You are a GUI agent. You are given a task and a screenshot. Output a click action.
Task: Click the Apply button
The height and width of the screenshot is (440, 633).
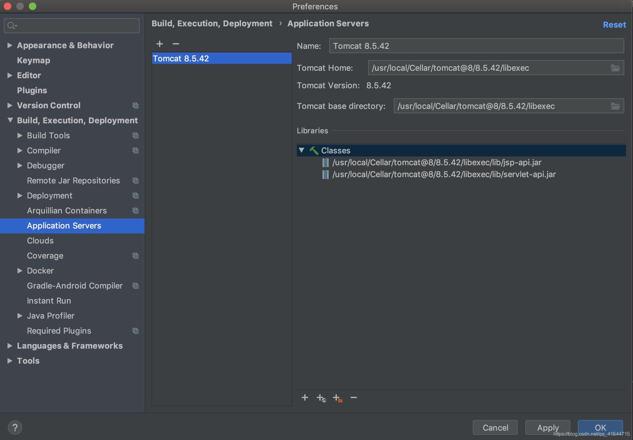(548, 427)
